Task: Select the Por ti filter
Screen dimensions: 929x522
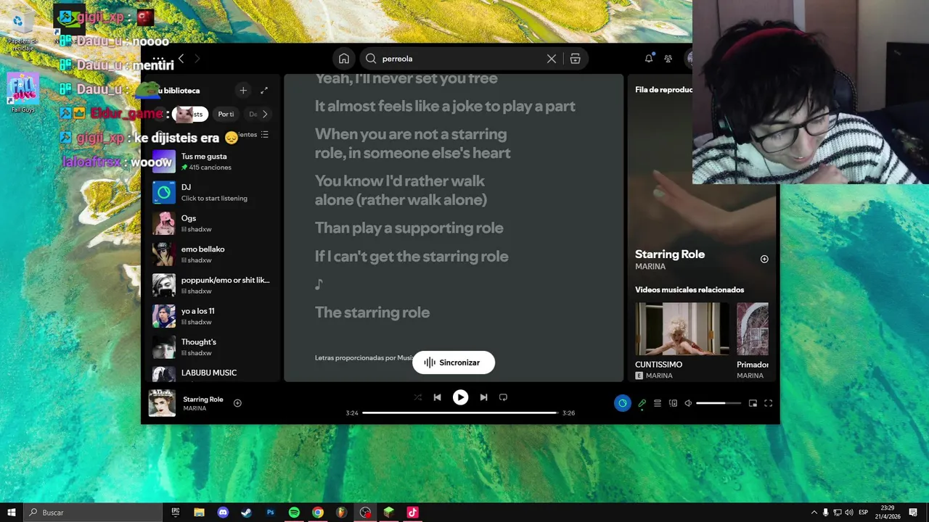Action: pyautogui.click(x=226, y=114)
